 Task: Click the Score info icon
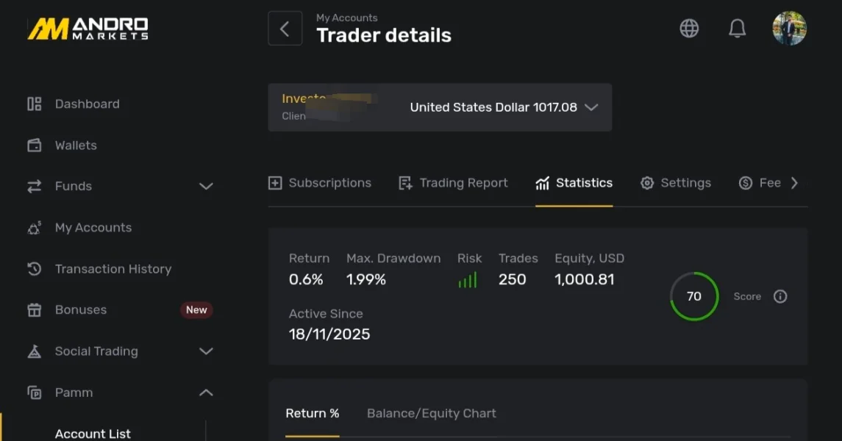pos(780,296)
